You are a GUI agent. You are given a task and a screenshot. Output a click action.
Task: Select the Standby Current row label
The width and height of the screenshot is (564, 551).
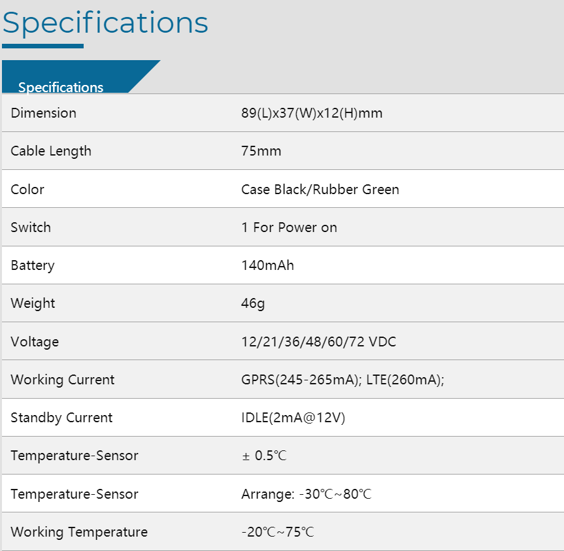[x=61, y=418]
